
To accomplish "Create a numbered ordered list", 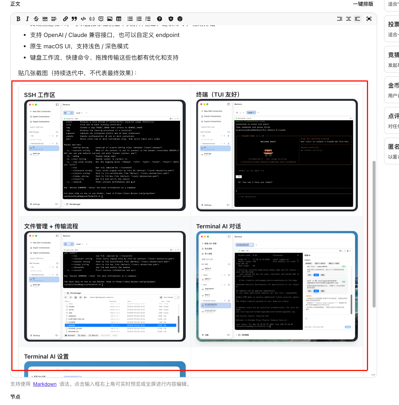I will 139,19.
